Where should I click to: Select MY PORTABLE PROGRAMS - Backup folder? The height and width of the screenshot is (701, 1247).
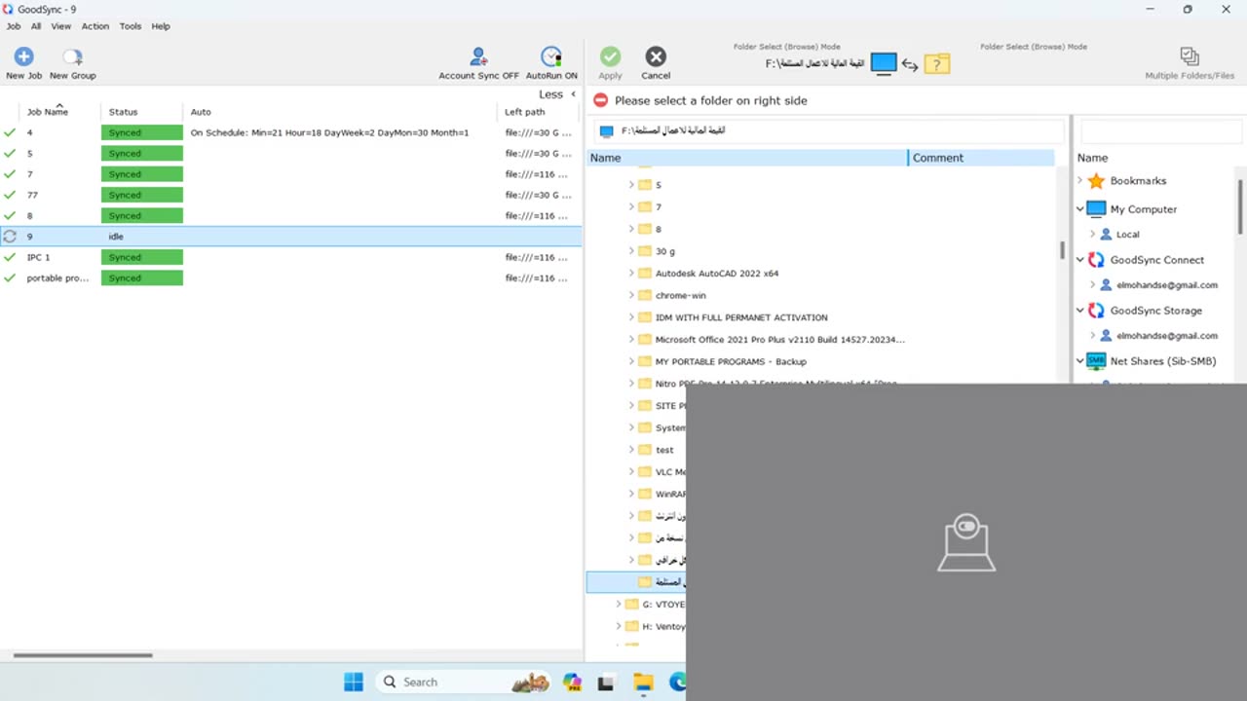731,361
